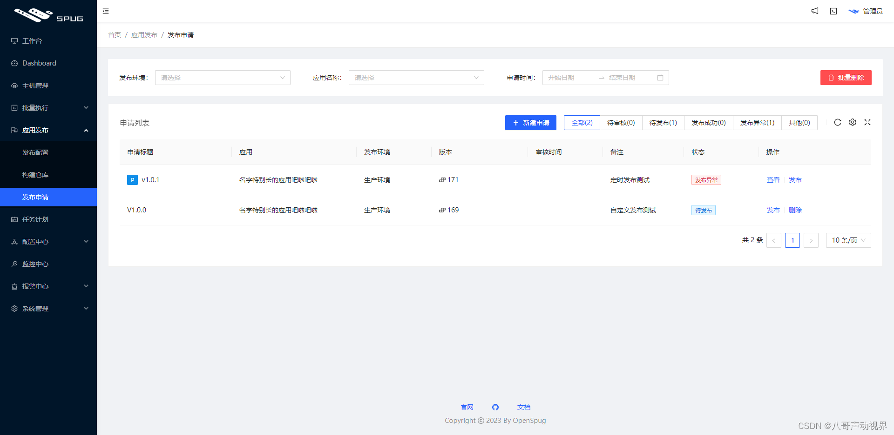The height and width of the screenshot is (435, 894).
Task: Open 任务计划 in sidebar
Action: (48, 219)
